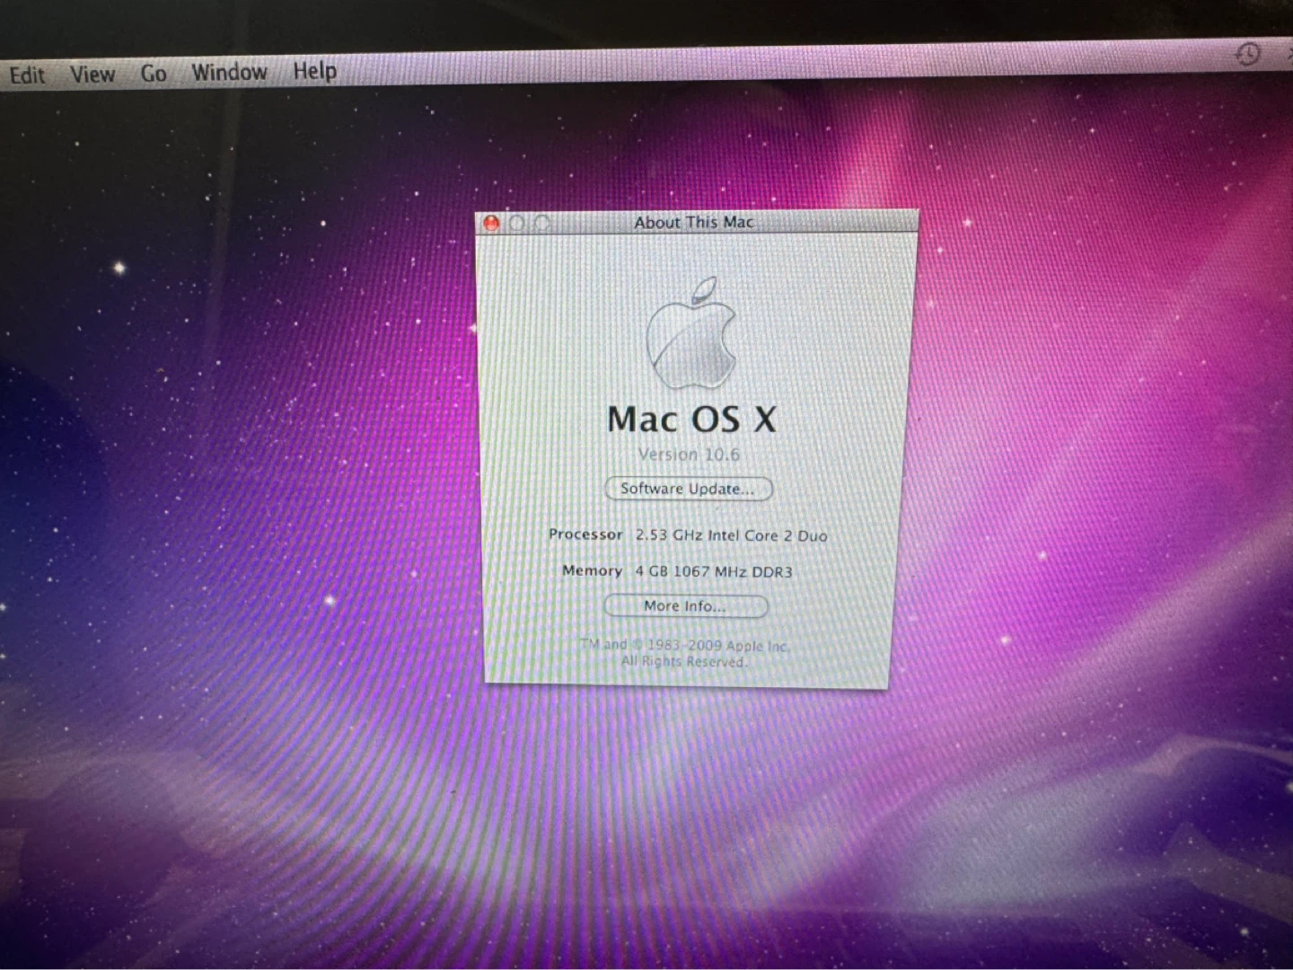Click the Software Update button
This screenshot has width=1293, height=970.
[x=688, y=489]
